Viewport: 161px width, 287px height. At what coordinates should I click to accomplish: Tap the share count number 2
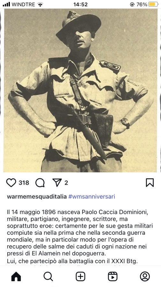click(x=66, y=183)
